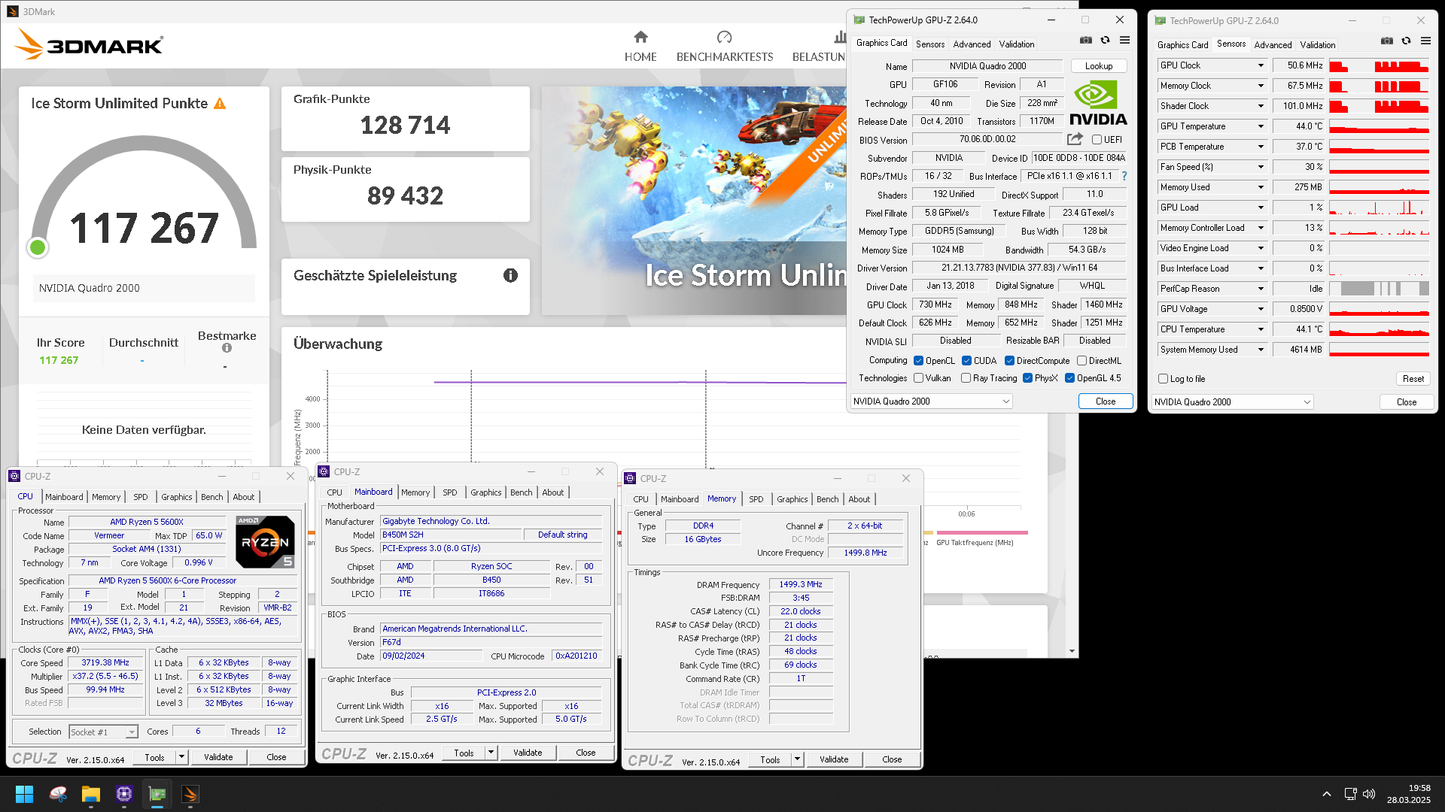Open the SPD tab in CPU-Z CPU window
1445x812 pixels.
click(x=140, y=497)
